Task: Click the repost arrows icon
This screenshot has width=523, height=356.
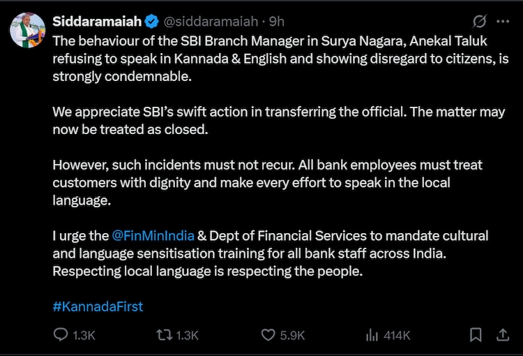Action: click(164, 336)
